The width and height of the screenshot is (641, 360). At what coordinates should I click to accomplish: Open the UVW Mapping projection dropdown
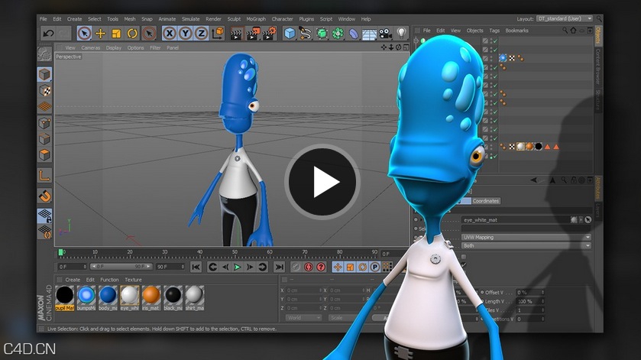[x=526, y=237]
